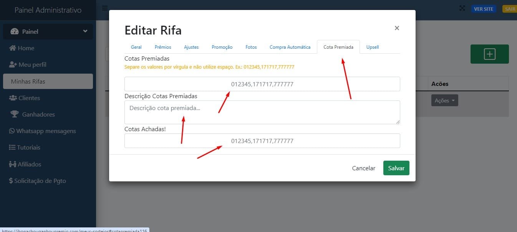The height and width of the screenshot is (232, 517).
Task: Select the Geral tab
Action: click(x=136, y=47)
